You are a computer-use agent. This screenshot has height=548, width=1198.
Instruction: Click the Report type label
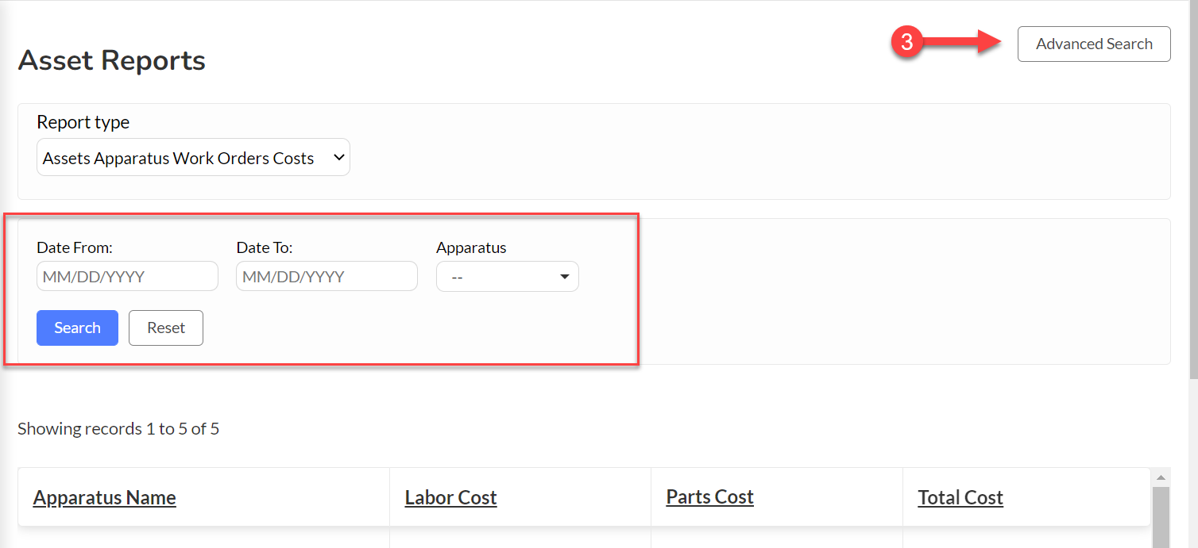click(83, 122)
